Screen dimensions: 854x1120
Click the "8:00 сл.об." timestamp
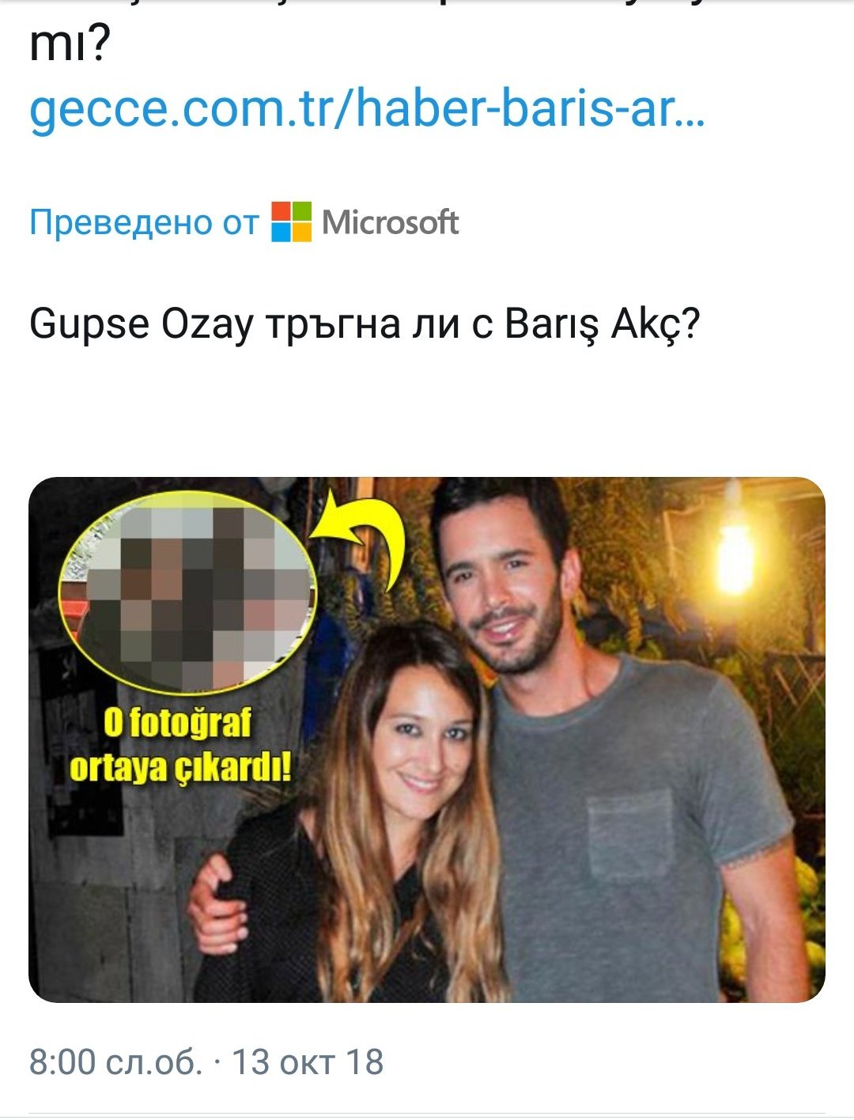[x=115, y=1061]
